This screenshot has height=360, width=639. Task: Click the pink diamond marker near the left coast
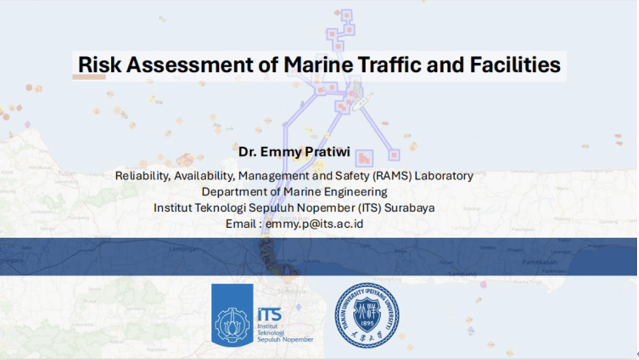click(27, 125)
